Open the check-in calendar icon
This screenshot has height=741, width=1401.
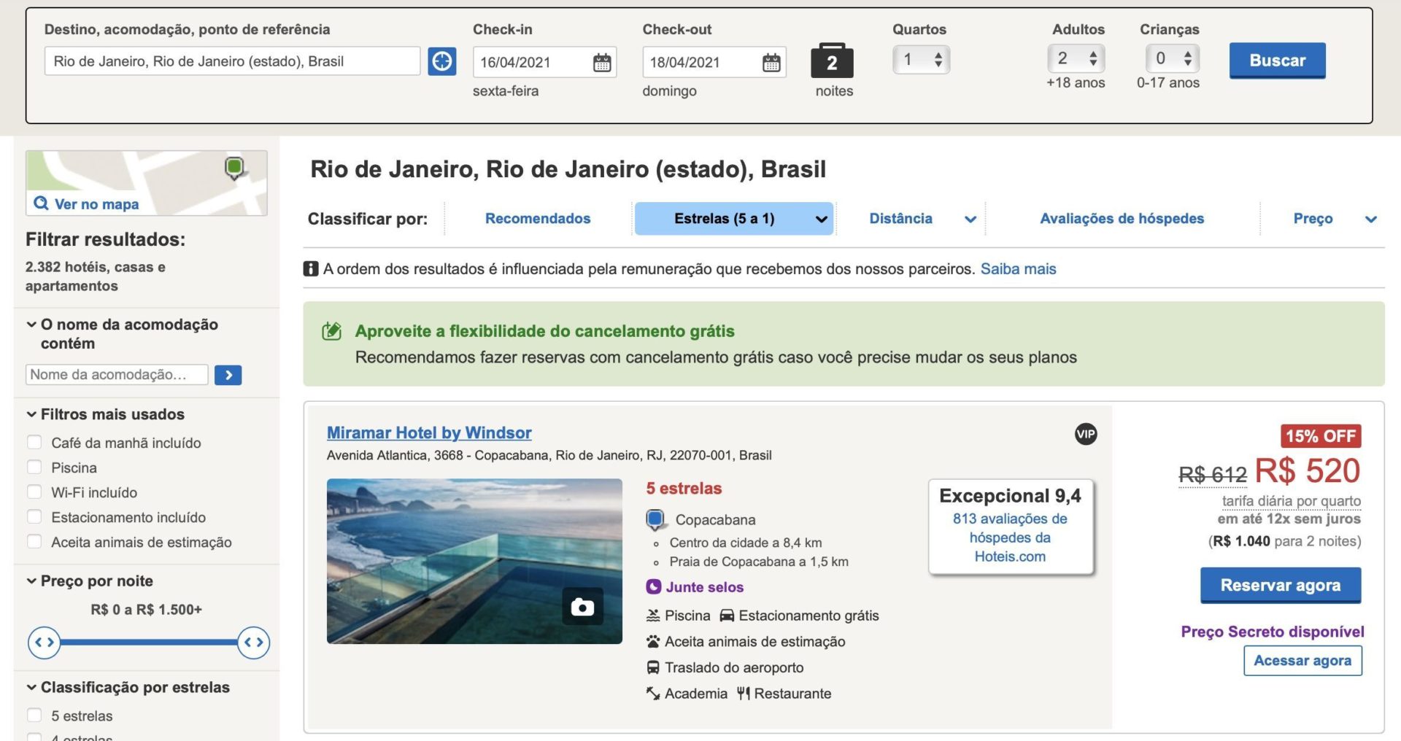[x=602, y=63]
